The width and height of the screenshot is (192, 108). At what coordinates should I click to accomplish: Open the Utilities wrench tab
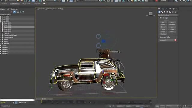point(177,9)
